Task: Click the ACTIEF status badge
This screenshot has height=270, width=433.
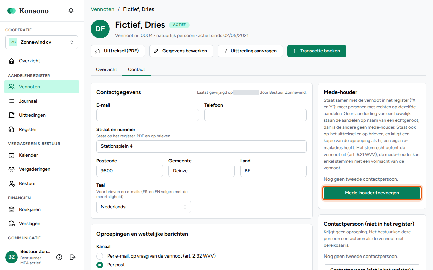Action: pos(179,25)
